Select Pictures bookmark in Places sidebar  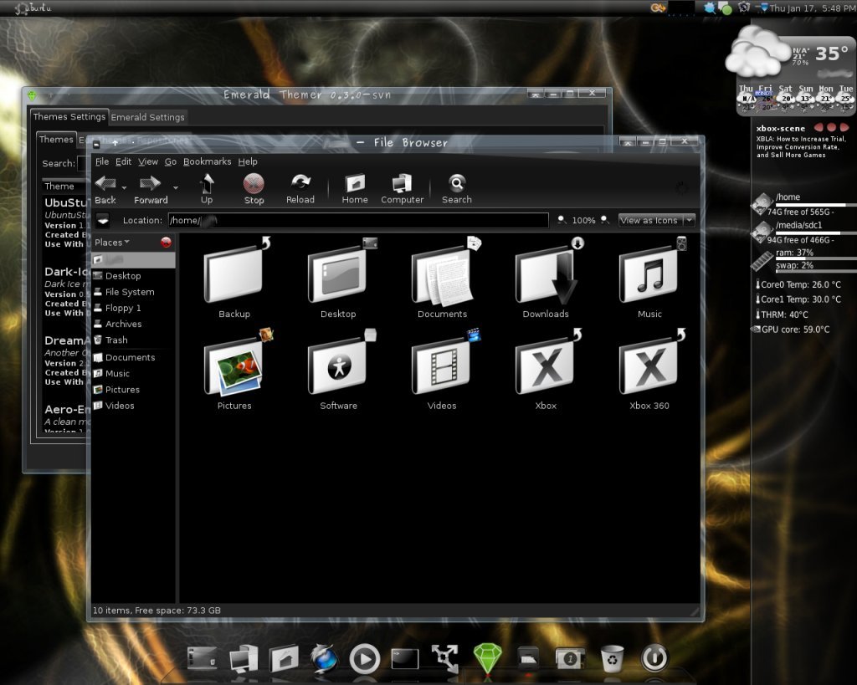133,390
